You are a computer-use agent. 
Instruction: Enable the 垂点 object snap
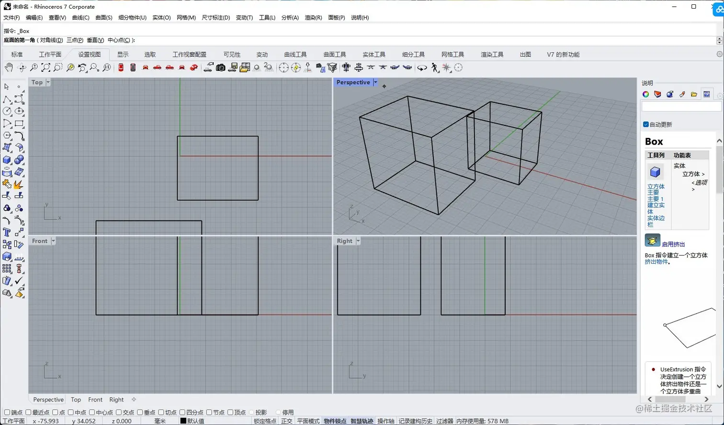[x=140, y=412]
